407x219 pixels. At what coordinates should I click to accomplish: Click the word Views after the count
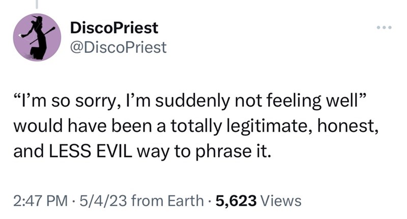point(281,201)
